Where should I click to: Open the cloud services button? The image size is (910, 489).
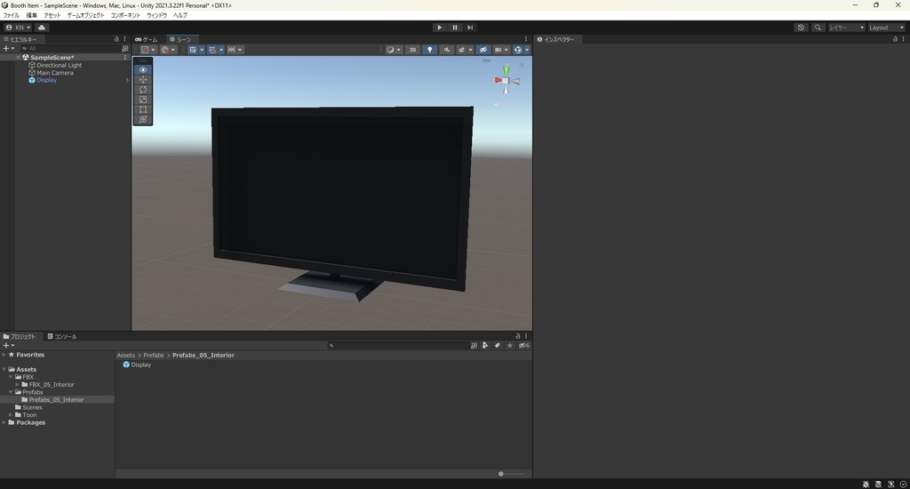42,28
